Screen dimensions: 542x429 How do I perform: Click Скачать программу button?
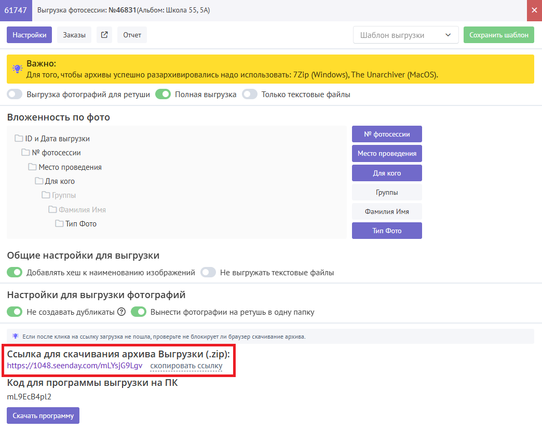click(43, 415)
